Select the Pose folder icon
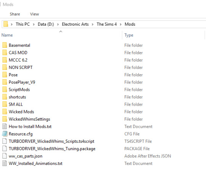The height and width of the screenshot is (173, 206). (x=5, y=75)
